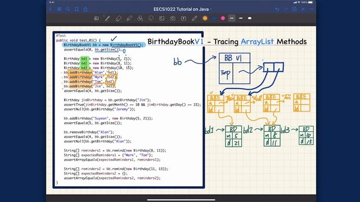Select the Highlighter tool

click(129, 19)
